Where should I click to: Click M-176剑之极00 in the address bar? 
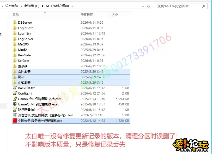57,6
